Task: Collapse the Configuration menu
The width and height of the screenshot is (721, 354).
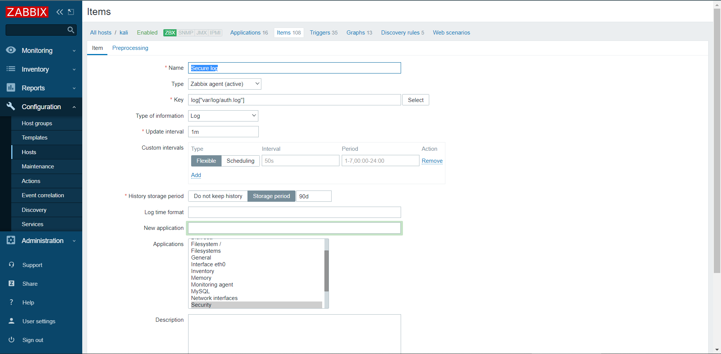Action: tap(41, 107)
